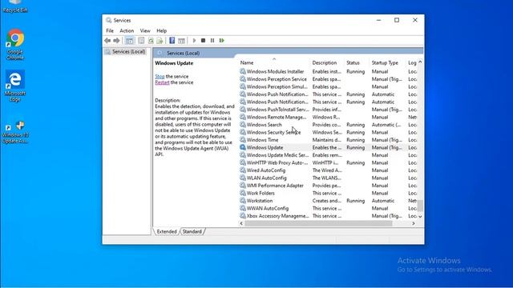
Task: Click the toolbar Forward arrow
Action: pos(116,41)
